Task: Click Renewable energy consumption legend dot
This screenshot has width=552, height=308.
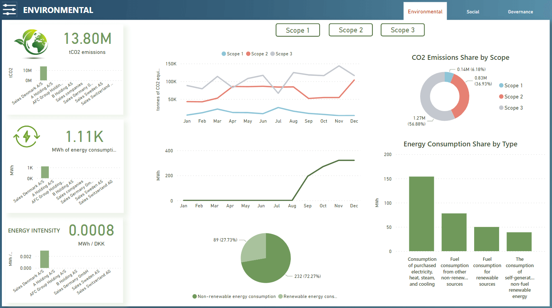Action: point(280,296)
